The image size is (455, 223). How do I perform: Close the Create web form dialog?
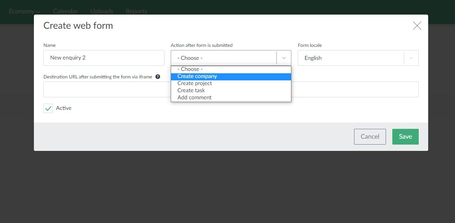[417, 26]
